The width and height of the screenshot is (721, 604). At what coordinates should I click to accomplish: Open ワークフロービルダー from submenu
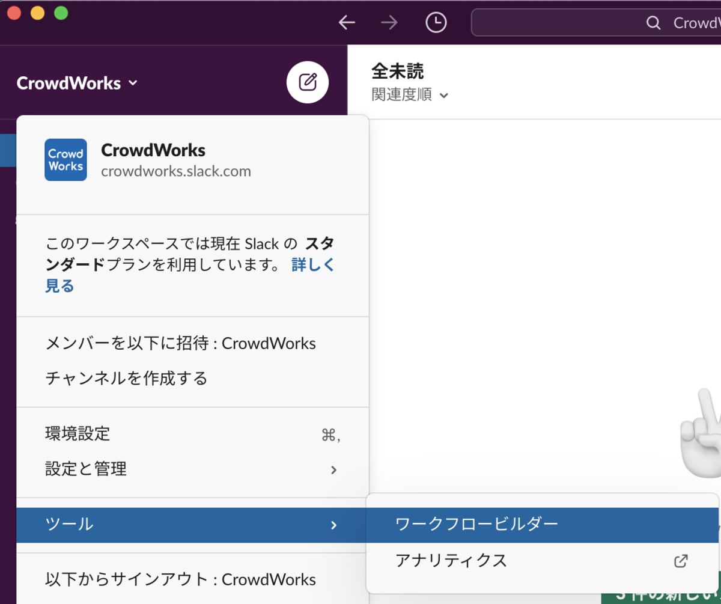point(542,525)
